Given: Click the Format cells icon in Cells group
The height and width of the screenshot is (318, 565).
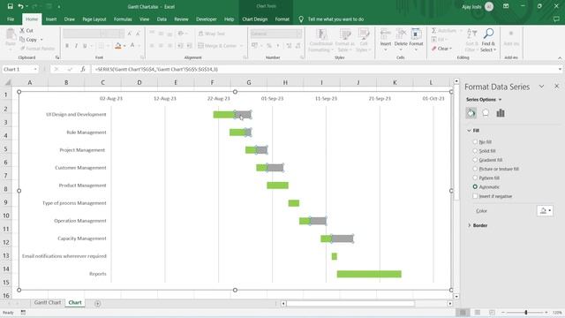Looking at the screenshot, I should (416, 34).
